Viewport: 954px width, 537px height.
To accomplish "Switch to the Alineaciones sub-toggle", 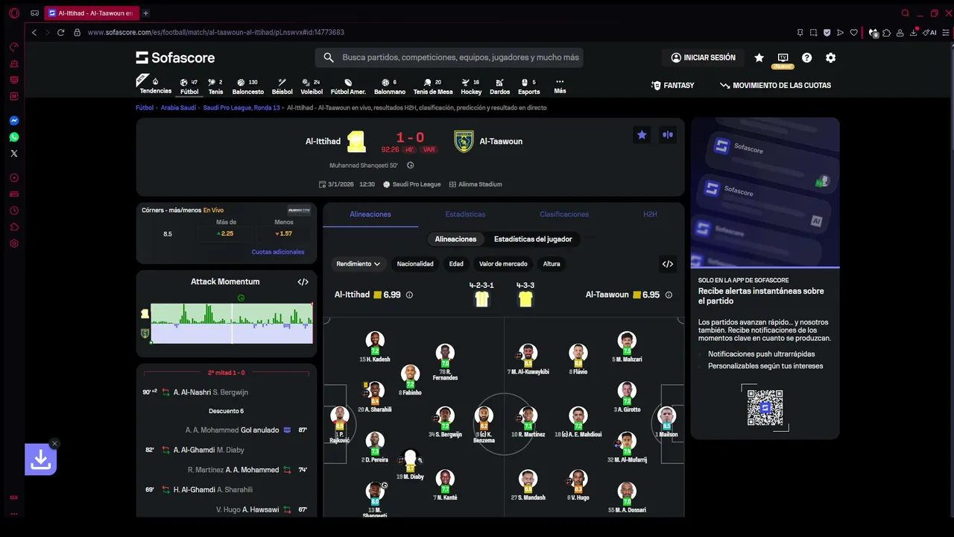I will click(x=455, y=239).
